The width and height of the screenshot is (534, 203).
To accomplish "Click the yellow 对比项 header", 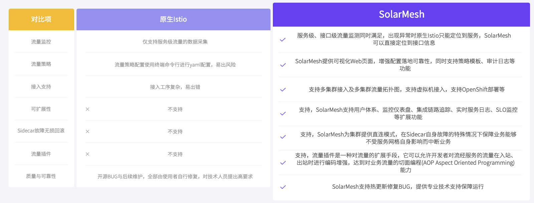I will pyautogui.click(x=41, y=19).
